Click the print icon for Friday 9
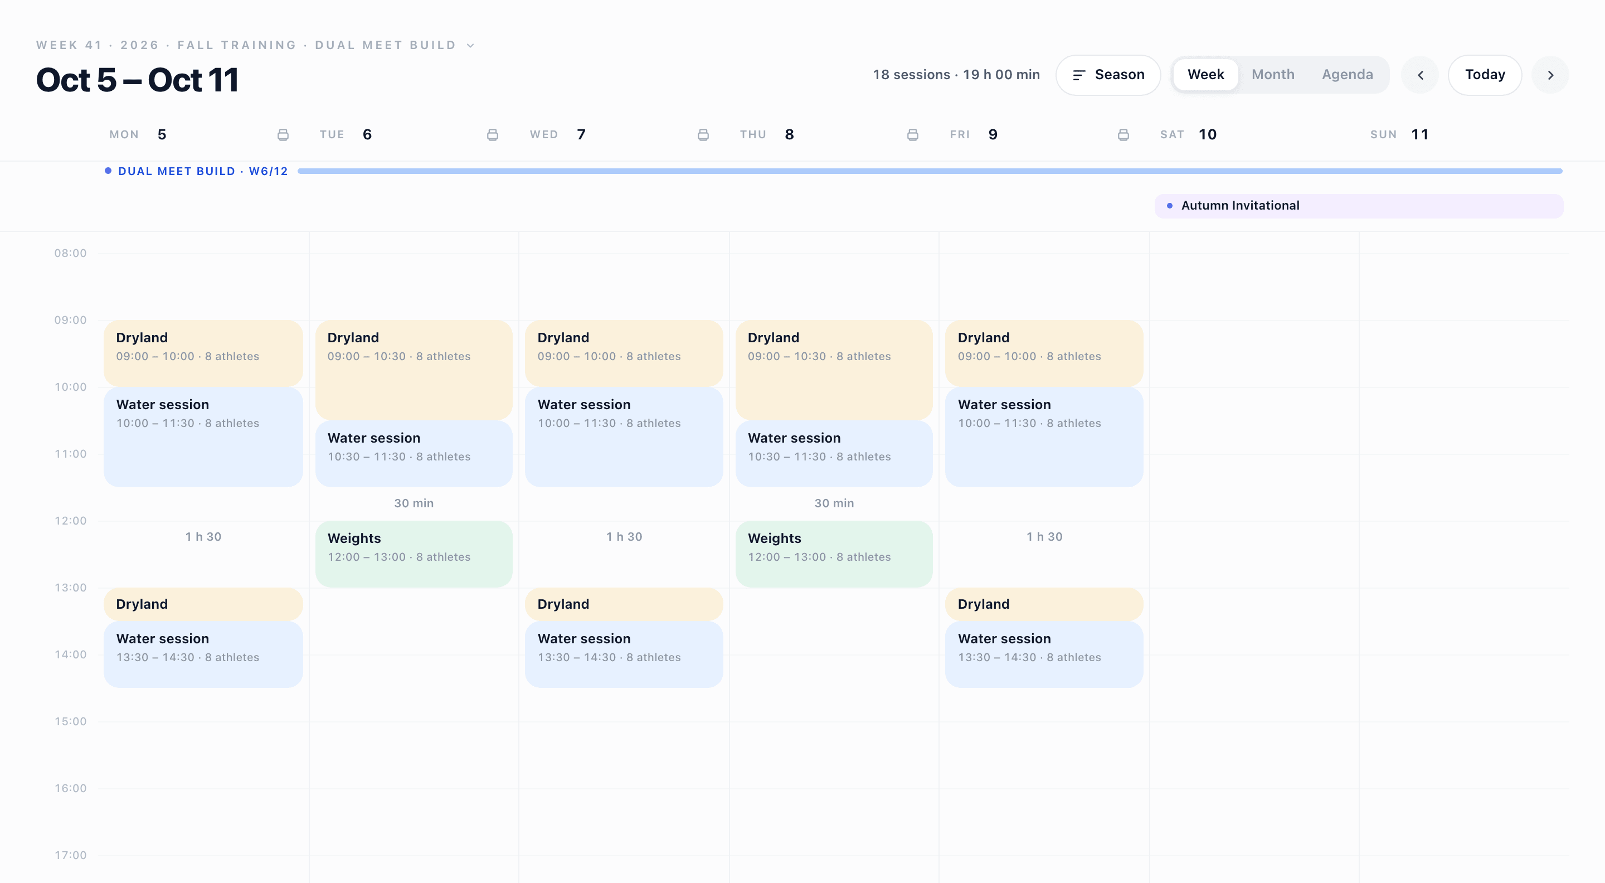 1123,134
